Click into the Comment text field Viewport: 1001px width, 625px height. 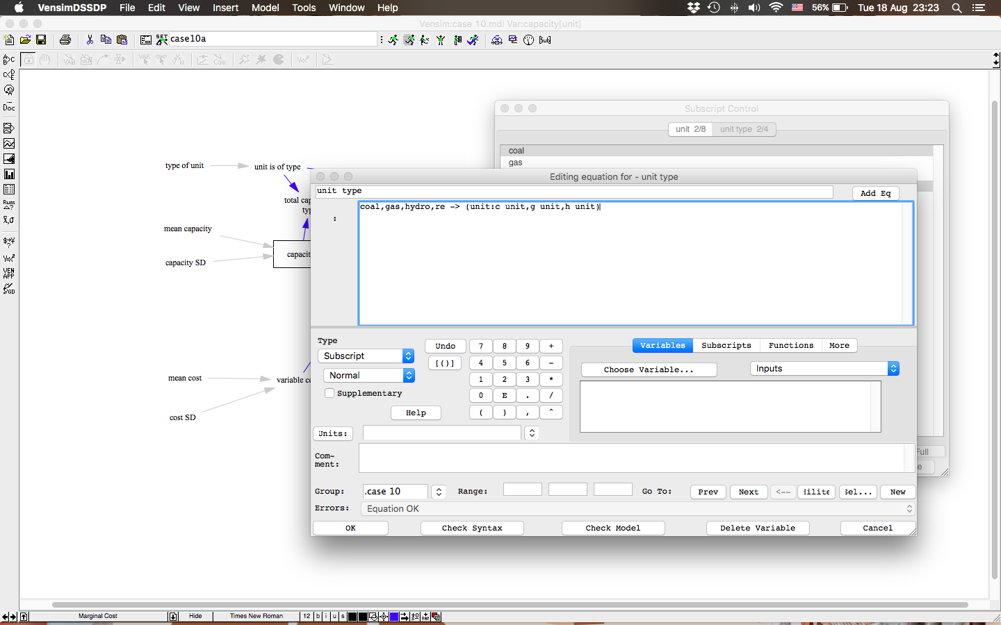(632, 458)
